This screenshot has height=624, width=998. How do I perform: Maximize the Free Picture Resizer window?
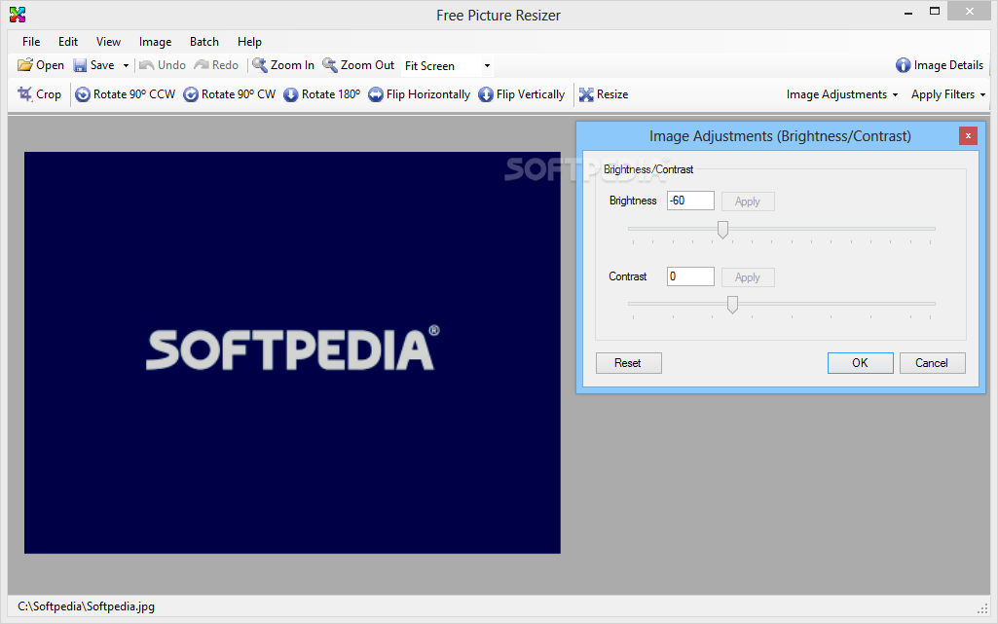pyautogui.click(x=935, y=12)
